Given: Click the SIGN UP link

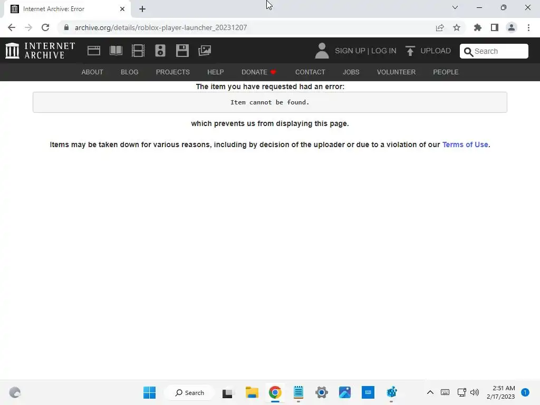Looking at the screenshot, I should click(350, 51).
